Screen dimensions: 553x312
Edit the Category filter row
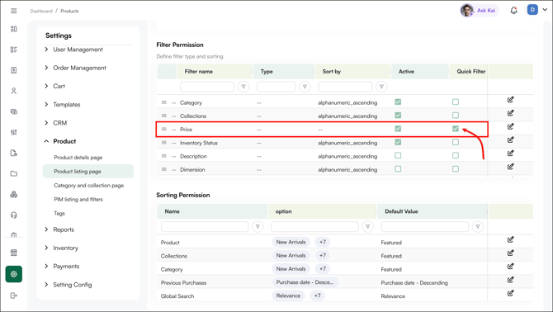tap(510, 100)
